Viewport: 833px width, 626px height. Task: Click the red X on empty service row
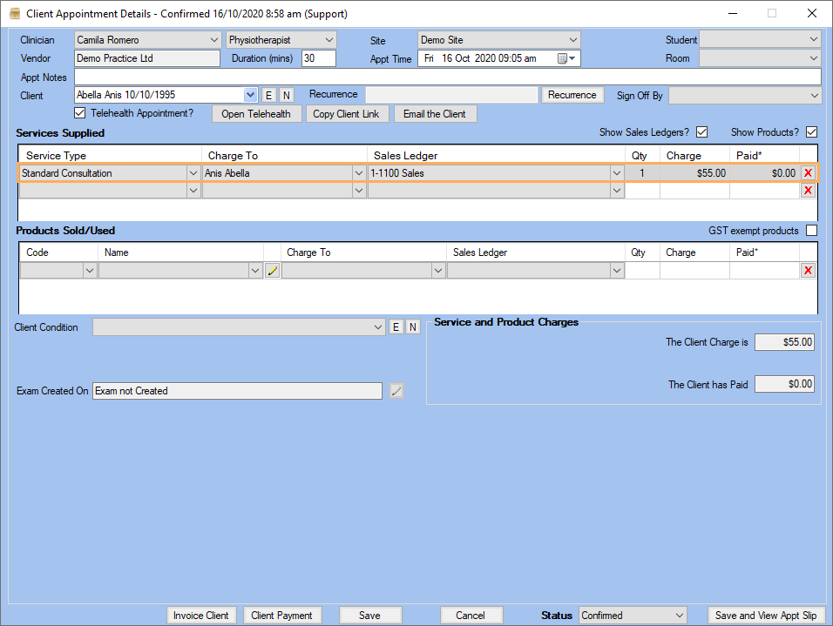(x=808, y=191)
